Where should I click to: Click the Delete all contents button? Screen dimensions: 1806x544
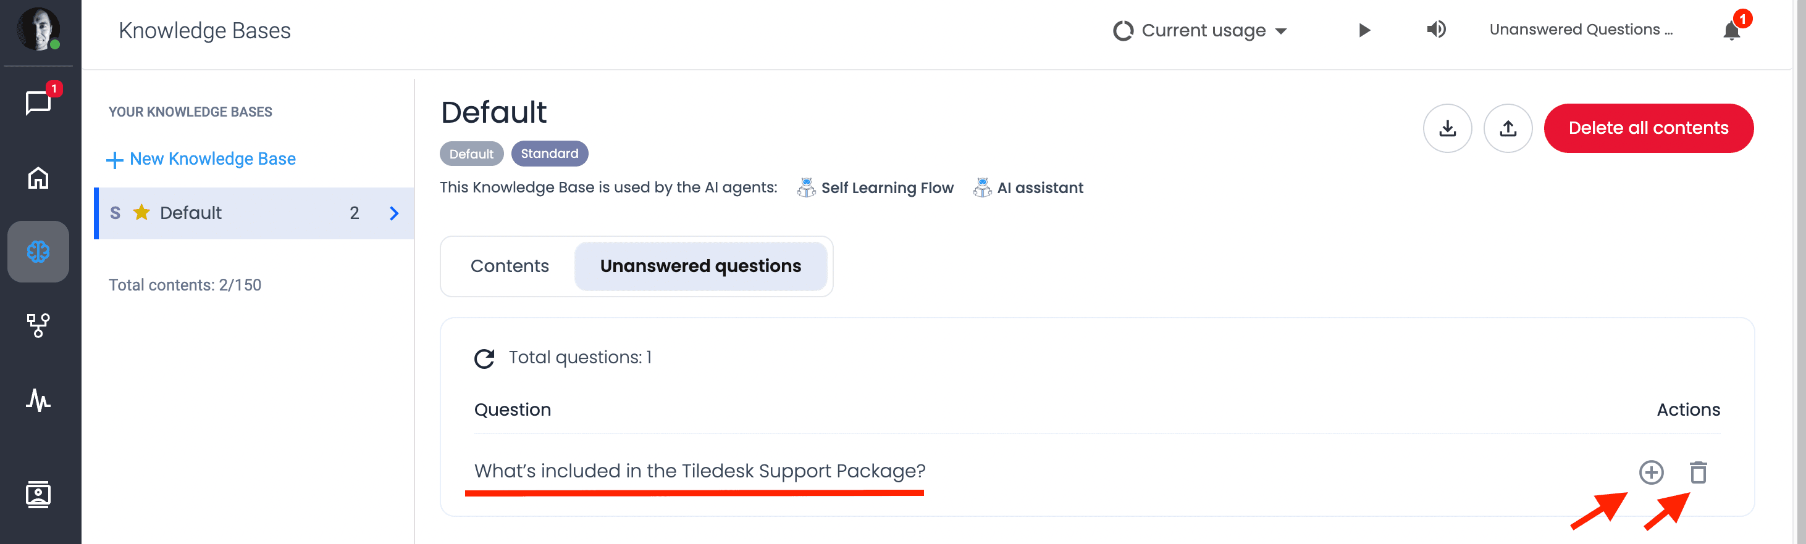pyautogui.click(x=1648, y=128)
